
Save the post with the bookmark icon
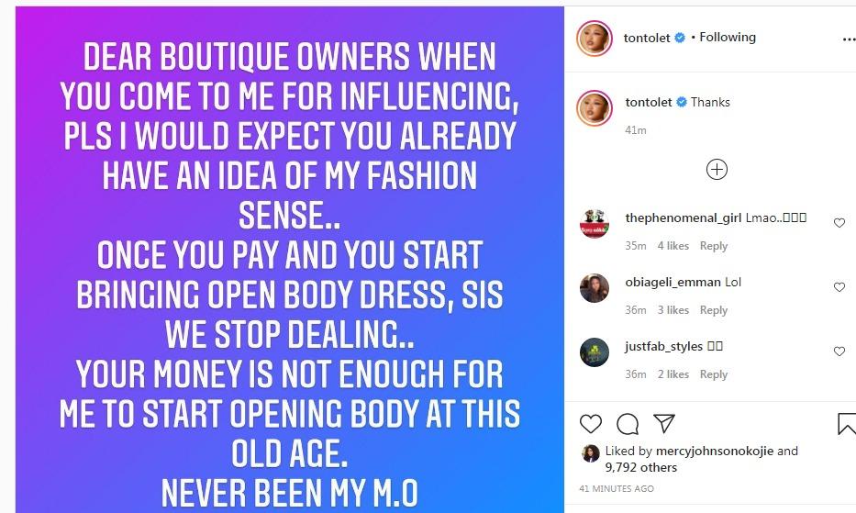pyautogui.click(x=847, y=424)
